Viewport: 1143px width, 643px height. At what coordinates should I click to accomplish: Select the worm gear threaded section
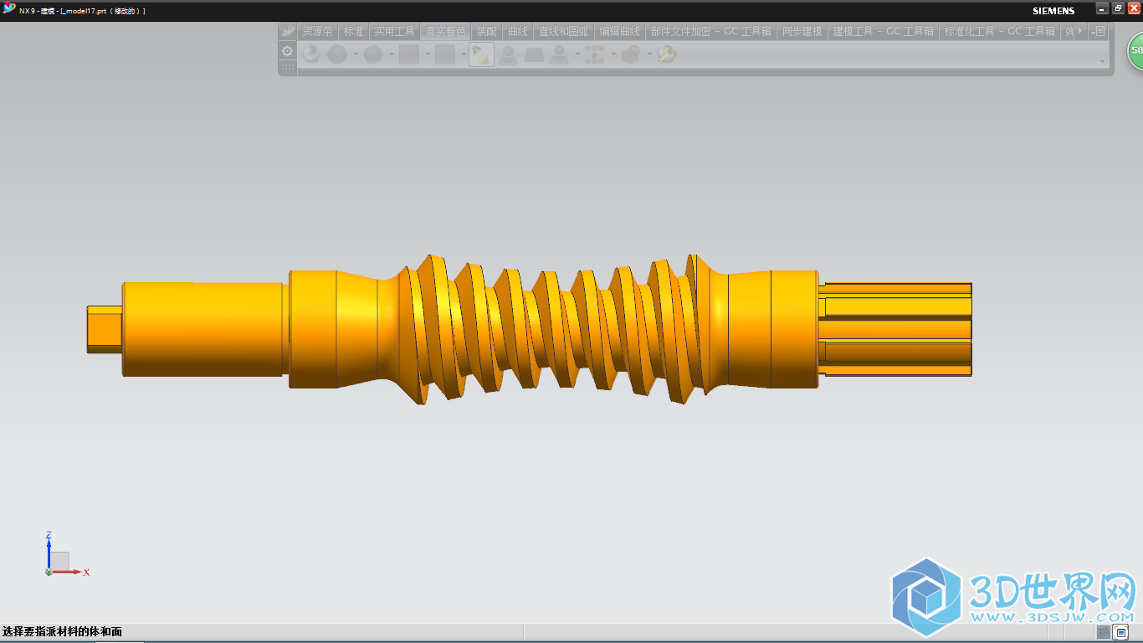pyautogui.click(x=555, y=329)
